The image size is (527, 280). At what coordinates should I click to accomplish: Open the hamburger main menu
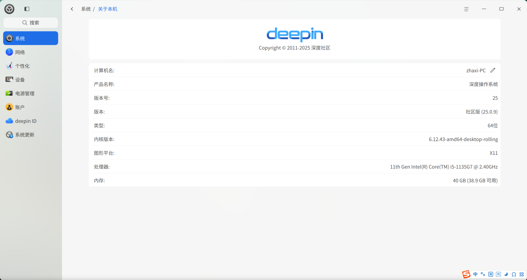coord(466,9)
